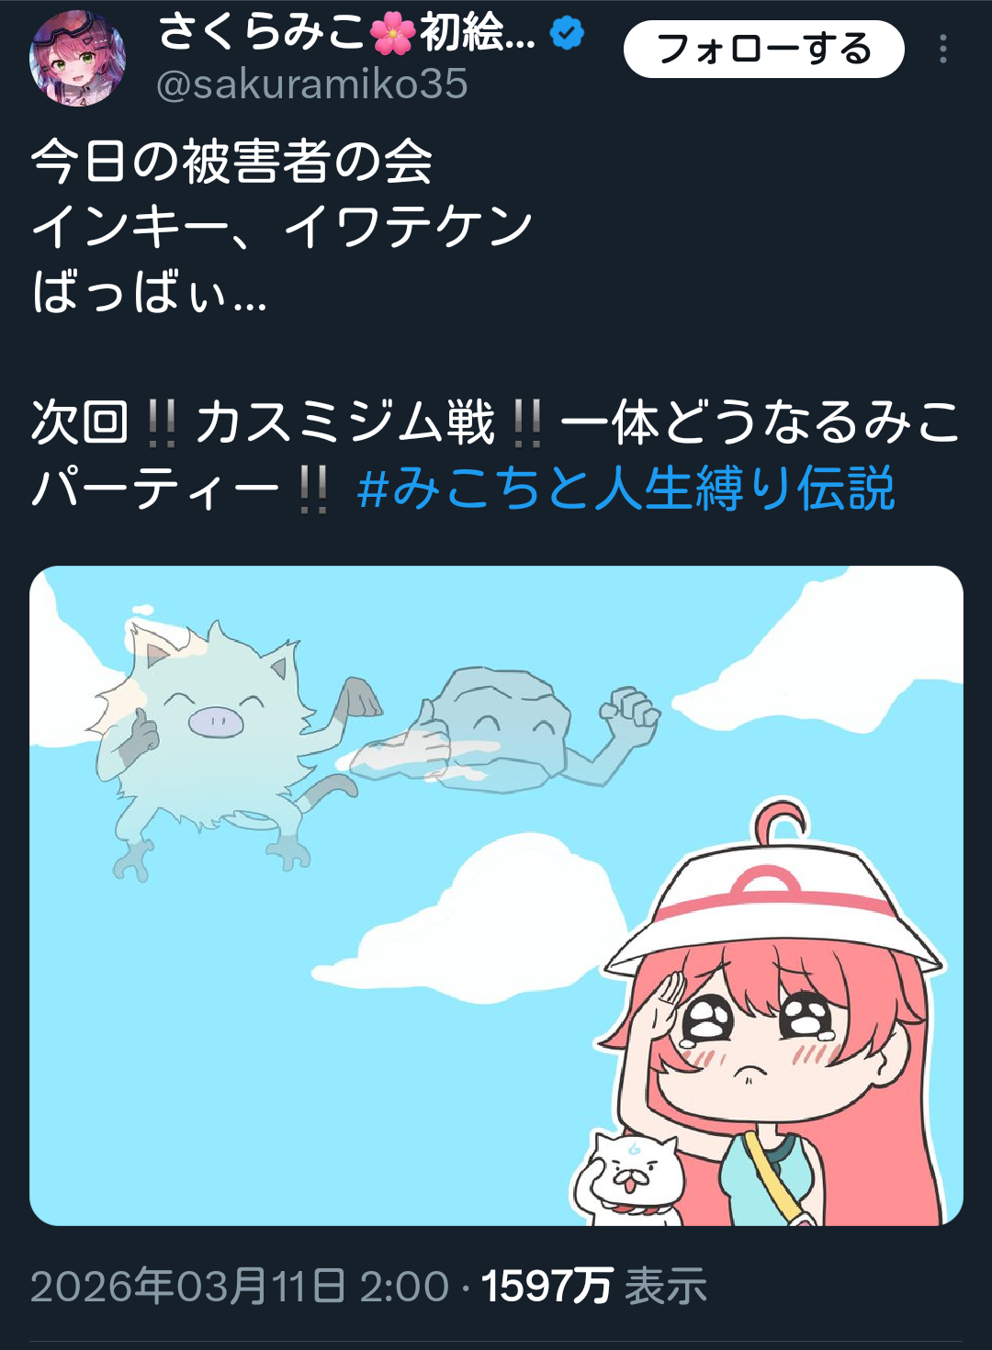Click the ばっばぃ… line of the tweet

click(x=150, y=293)
